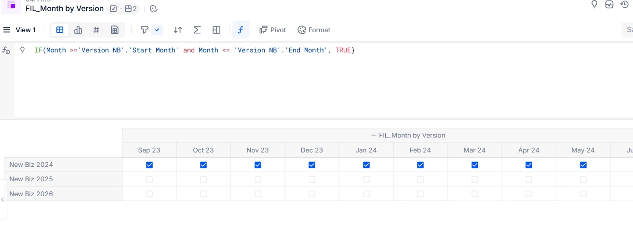Expand the left side panel arrow
Viewport: 633px width, 227px height.
coord(3,199)
